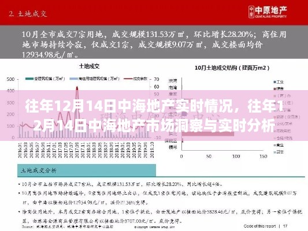Select the 商业 legend marker

274,145
